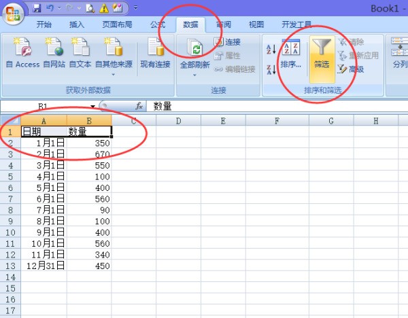Select cell B1 containing 数量
Viewport: 408px width, 318px height.
click(89, 132)
